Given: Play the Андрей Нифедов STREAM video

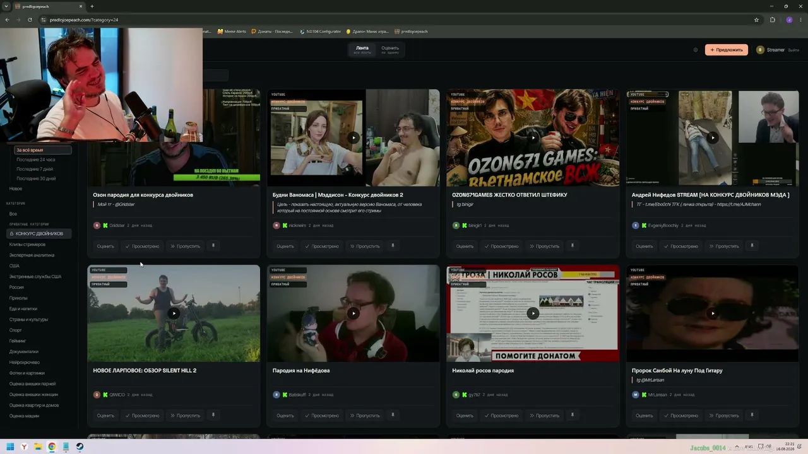Looking at the screenshot, I should point(713,137).
